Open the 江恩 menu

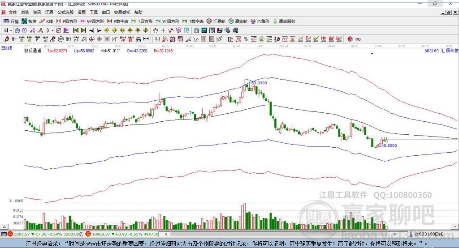click(x=49, y=12)
